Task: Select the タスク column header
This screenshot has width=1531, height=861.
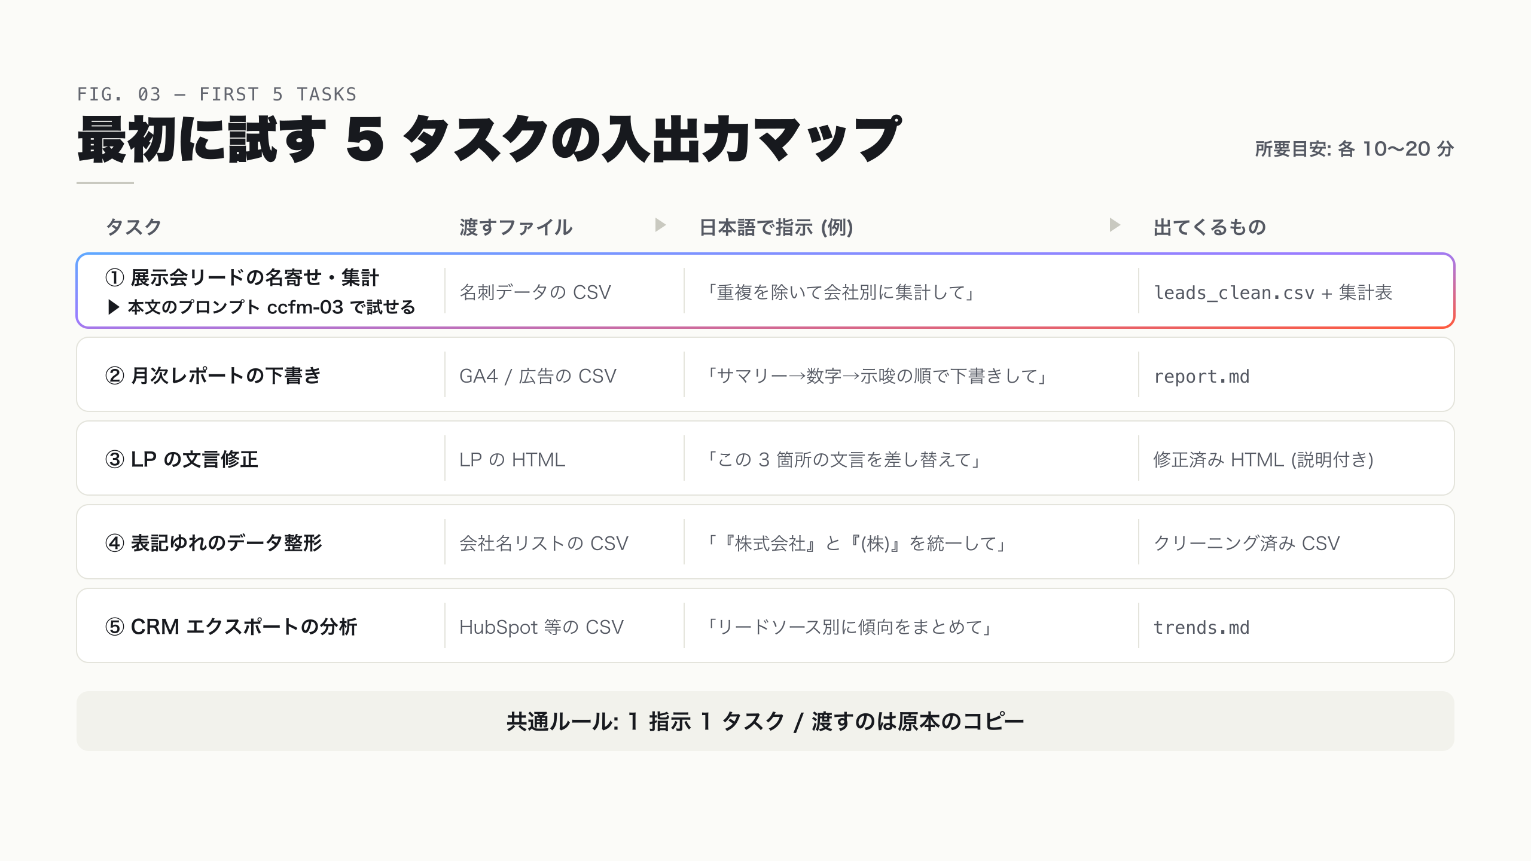Action: (x=133, y=227)
